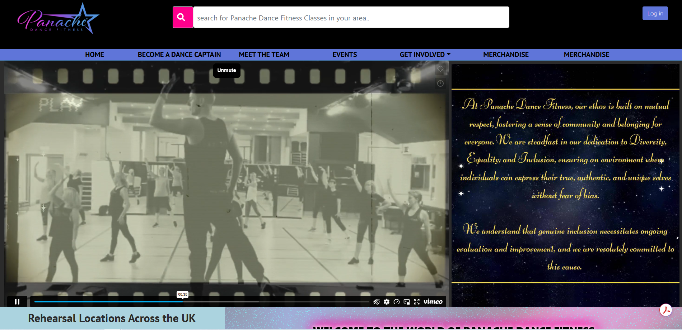The height and width of the screenshot is (330, 682).
Task: Open BECOME A DANCE CAPTAIN page
Action: [x=179, y=54]
